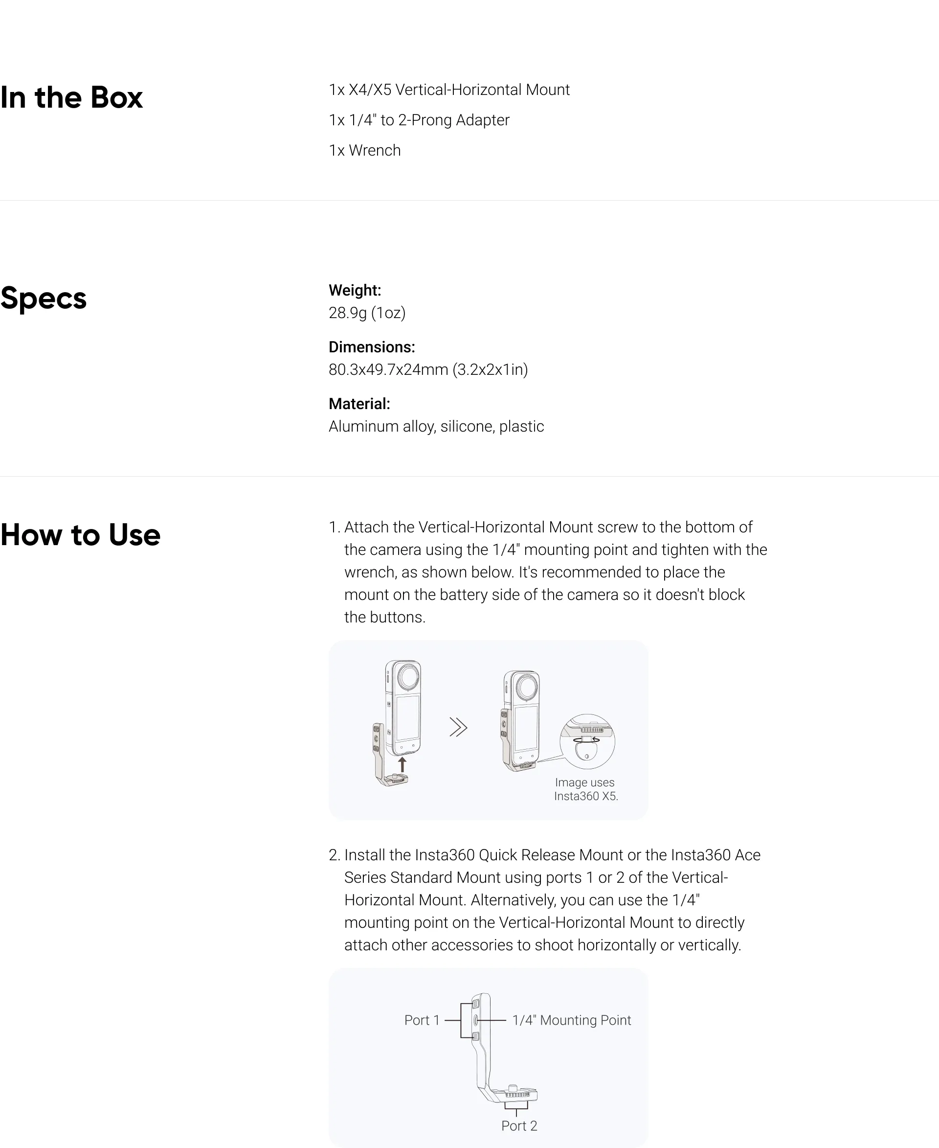Click the "1x Wrench" item
Screen dimensions: 939x1148
click(364, 150)
